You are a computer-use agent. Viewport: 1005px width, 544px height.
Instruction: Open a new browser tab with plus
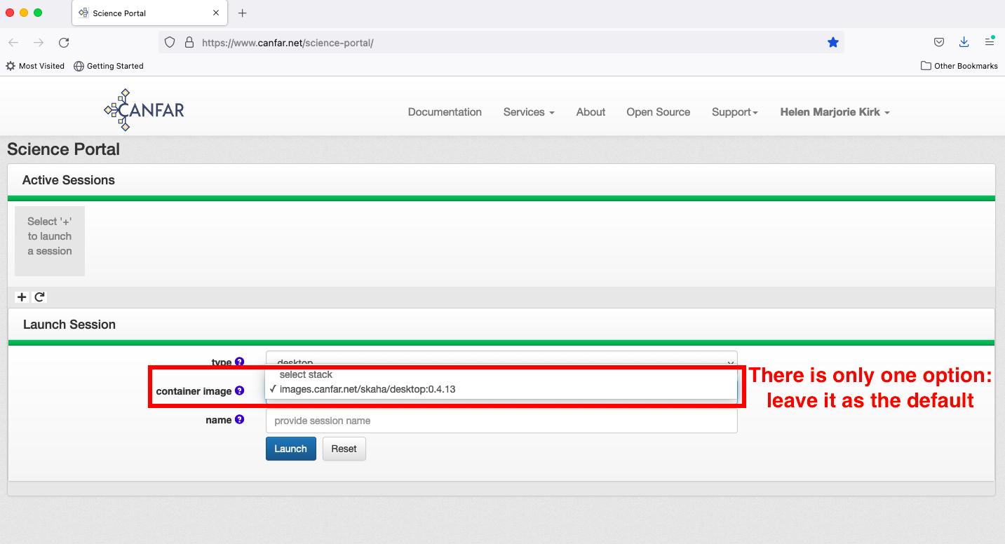click(243, 13)
